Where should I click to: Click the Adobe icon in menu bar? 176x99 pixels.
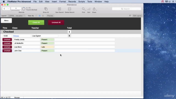point(166,2)
